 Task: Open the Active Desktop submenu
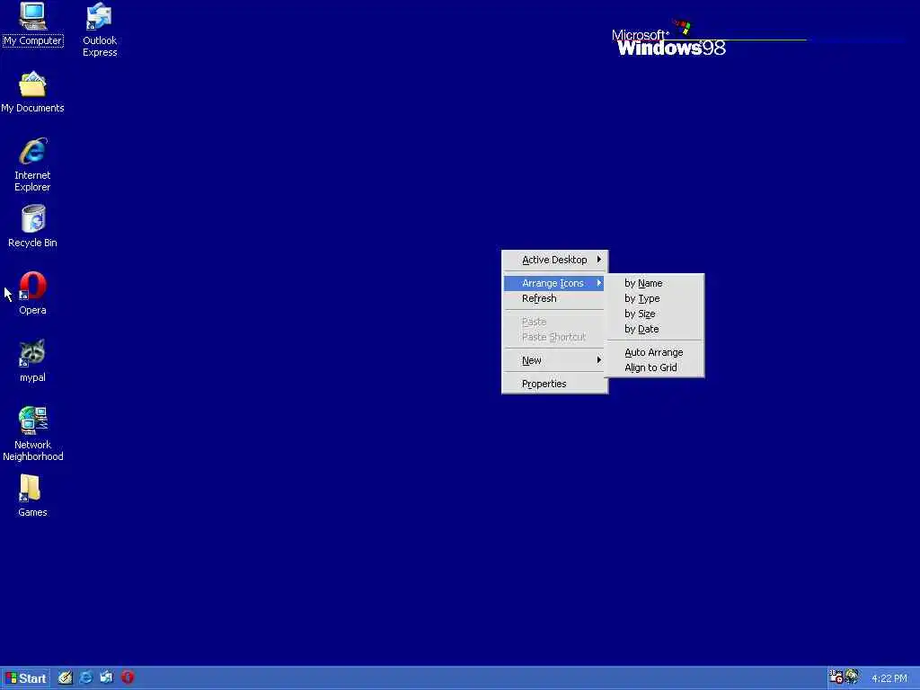click(554, 260)
